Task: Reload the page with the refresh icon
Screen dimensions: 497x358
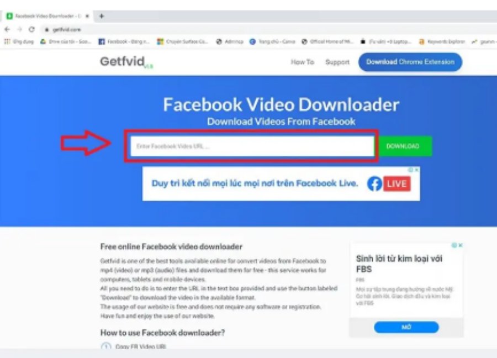Action: coord(31,29)
